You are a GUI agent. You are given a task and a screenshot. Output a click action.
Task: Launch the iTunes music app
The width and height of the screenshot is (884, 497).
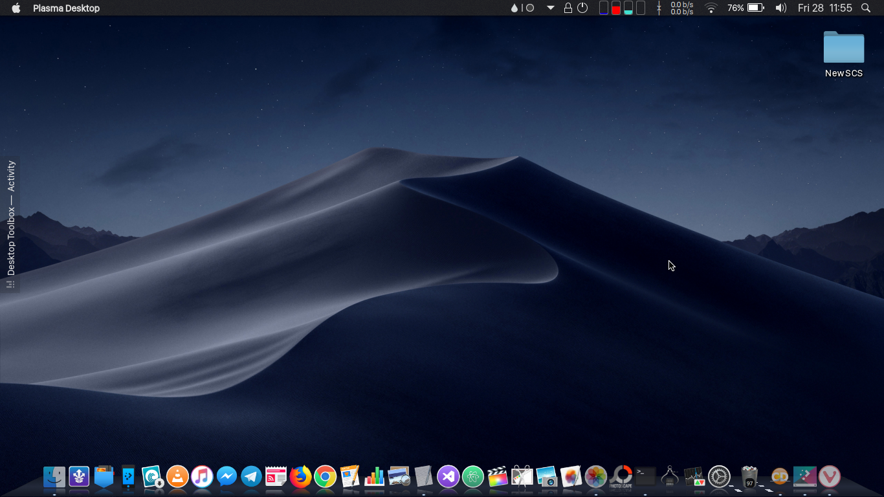click(x=202, y=477)
